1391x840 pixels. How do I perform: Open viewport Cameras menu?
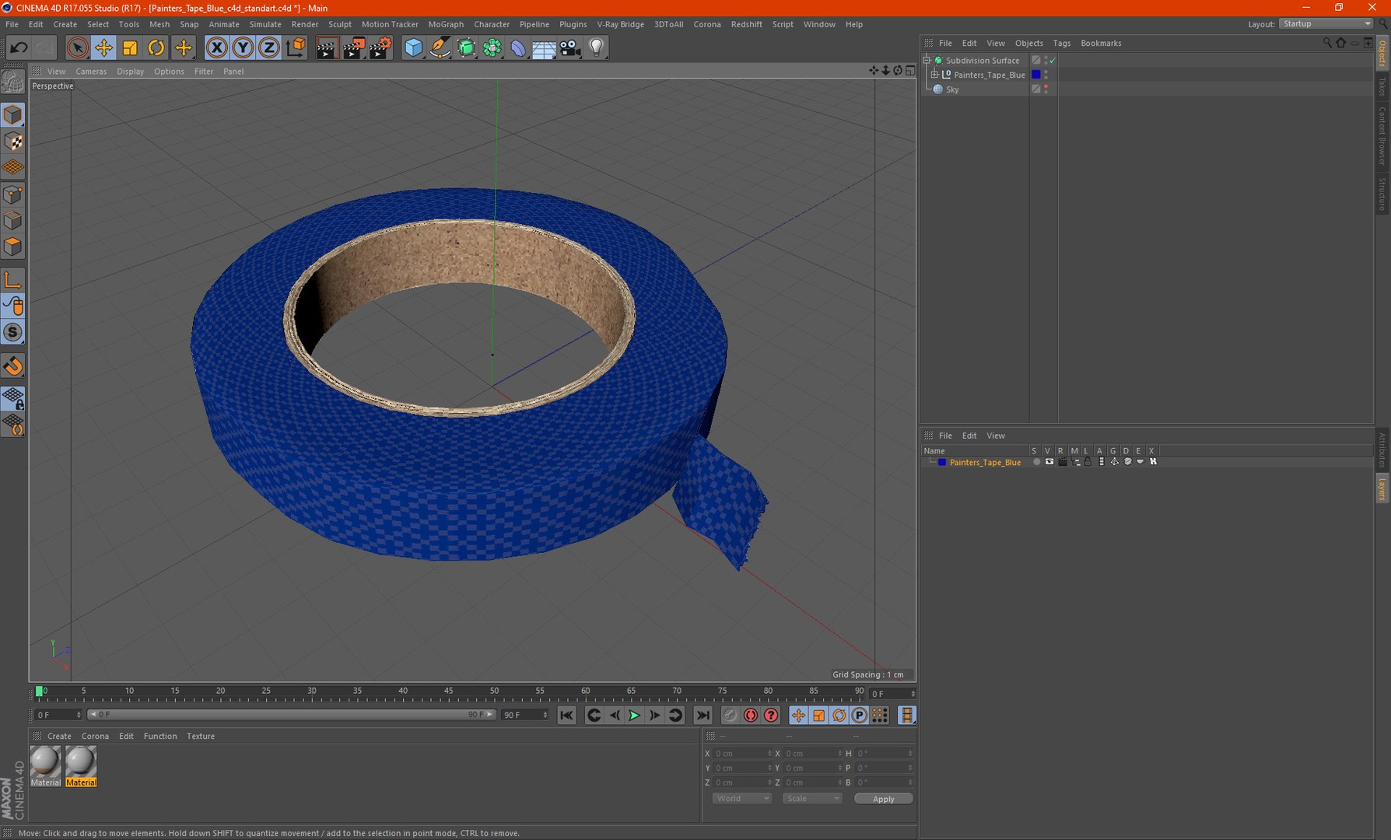coord(91,71)
